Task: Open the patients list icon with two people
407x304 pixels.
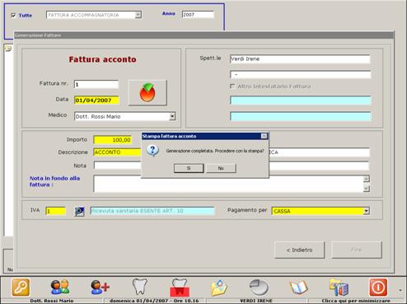Action: pyautogui.click(x=60, y=288)
